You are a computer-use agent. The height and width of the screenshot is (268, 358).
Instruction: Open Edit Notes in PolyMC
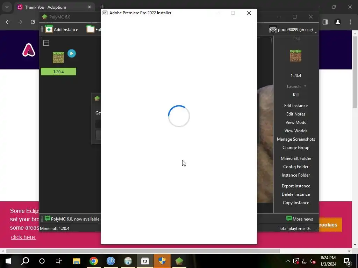pos(296,114)
